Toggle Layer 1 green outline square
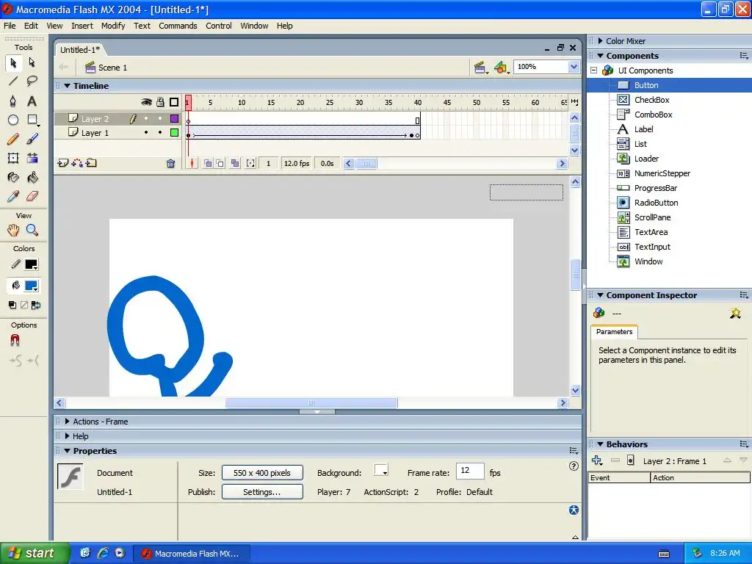The width and height of the screenshot is (752, 564). pyautogui.click(x=175, y=132)
